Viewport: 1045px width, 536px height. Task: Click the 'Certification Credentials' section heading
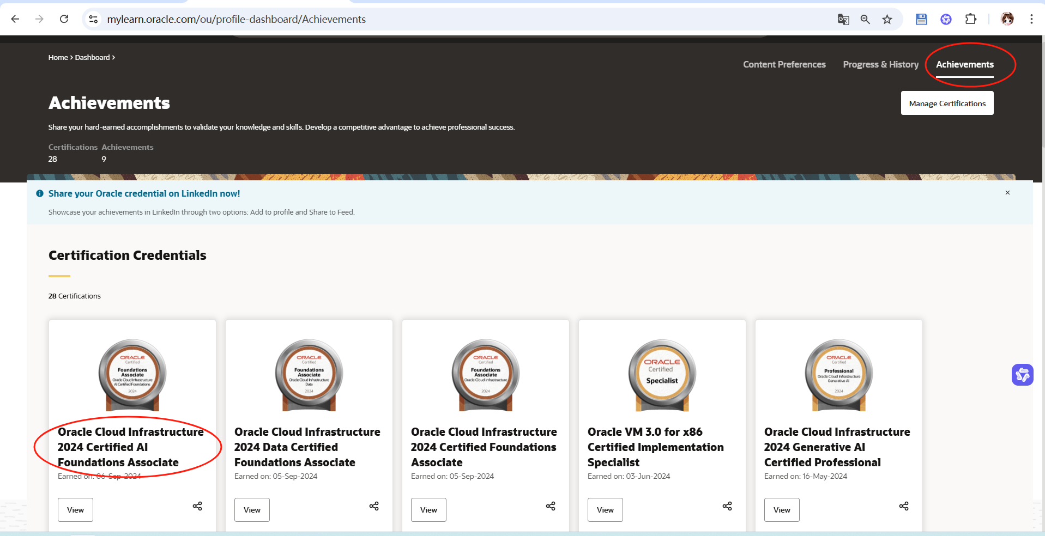[128, 255]
